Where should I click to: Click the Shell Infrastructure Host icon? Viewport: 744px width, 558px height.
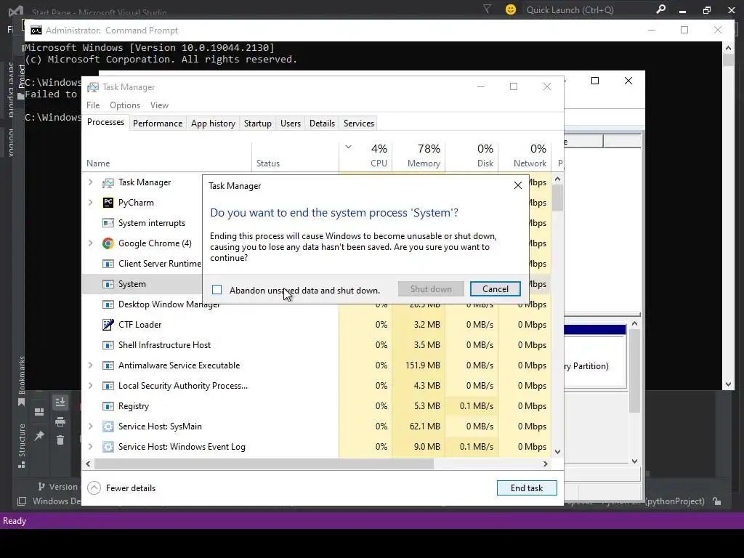(x=108, y=345)
